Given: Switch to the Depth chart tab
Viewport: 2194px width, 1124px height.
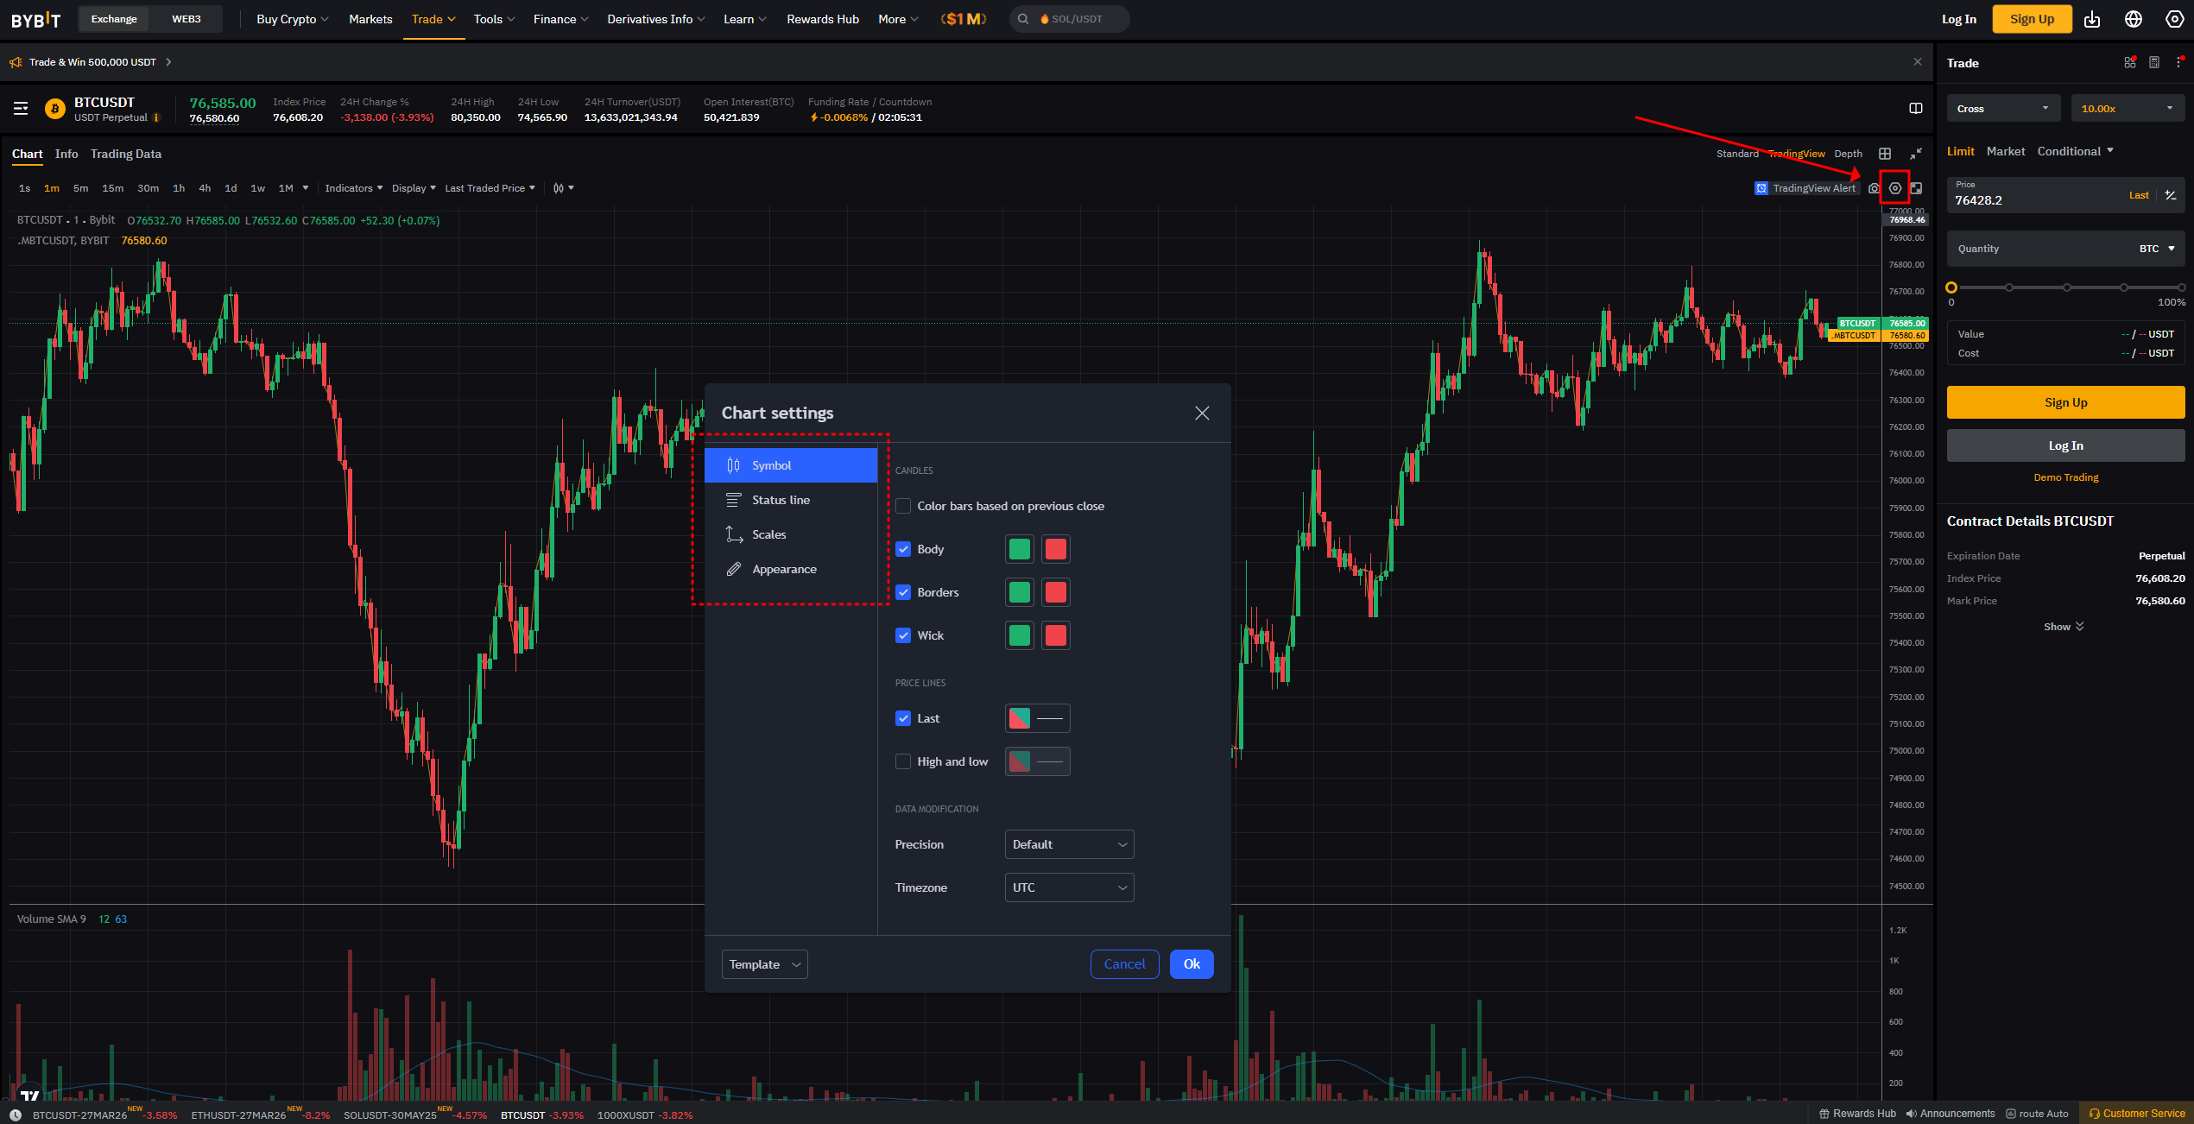Looking at the screenshot, I should pyautogui.click(x=1848, y=154).
